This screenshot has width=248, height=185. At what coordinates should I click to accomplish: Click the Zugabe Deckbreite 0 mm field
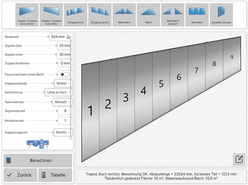coord(65,63)
